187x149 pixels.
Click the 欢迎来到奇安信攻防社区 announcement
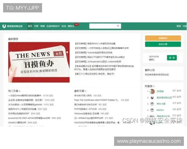[x=157, y=74]
